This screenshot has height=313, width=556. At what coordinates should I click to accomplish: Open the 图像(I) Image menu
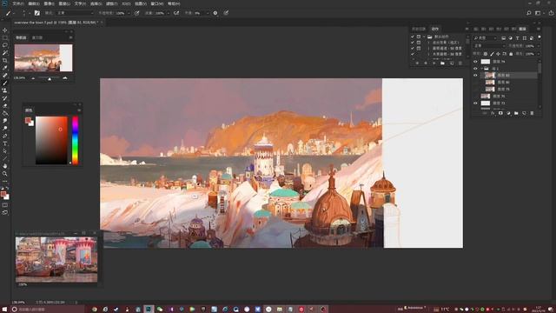(x=49, y=3)
